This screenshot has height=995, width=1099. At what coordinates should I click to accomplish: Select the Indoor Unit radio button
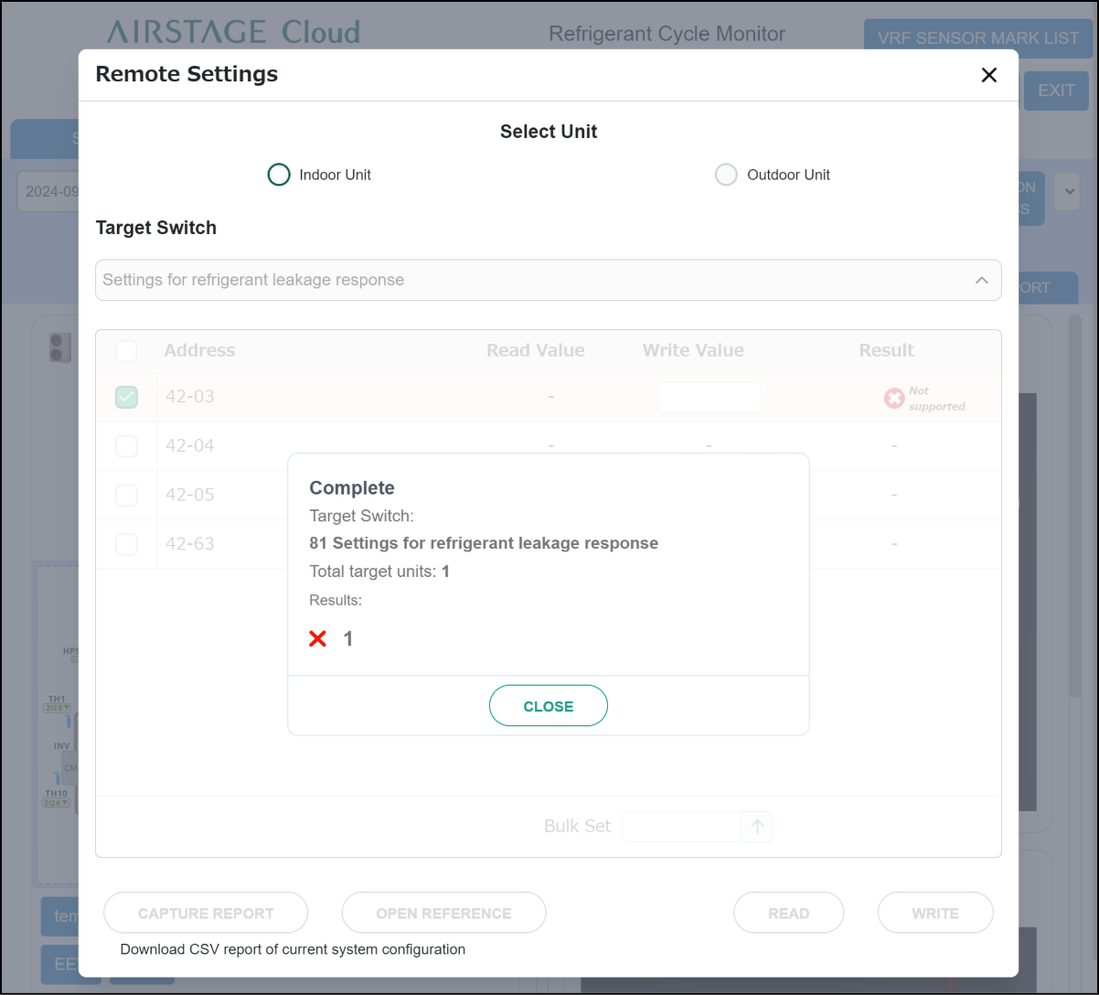coord(279,175)
